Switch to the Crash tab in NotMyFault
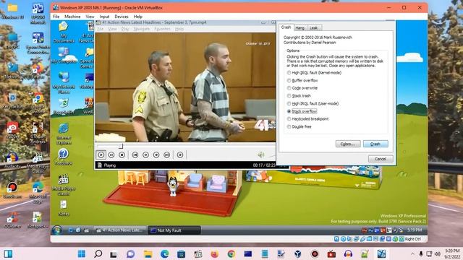 click(x=286, y=27)
